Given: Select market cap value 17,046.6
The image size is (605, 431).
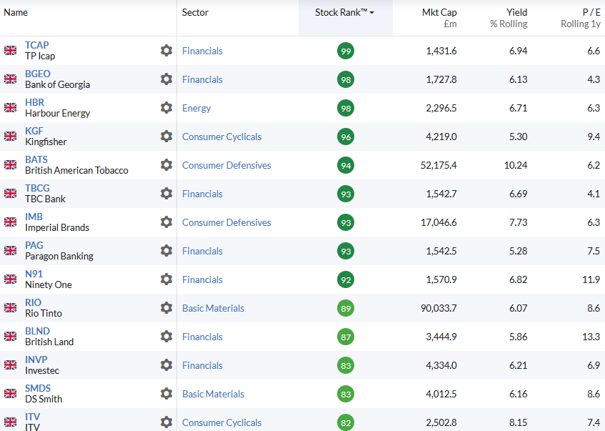Looking at the screenshot, I should (439, 222).
